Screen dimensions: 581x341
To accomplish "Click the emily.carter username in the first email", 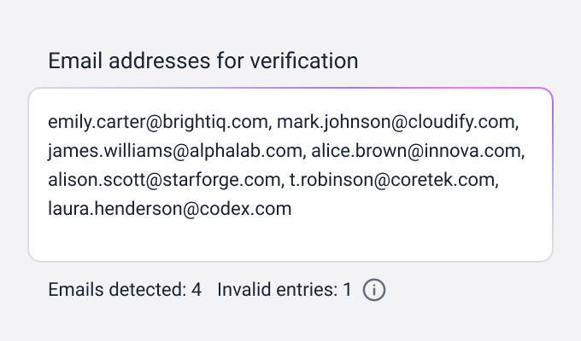I will tap(97, 121).
